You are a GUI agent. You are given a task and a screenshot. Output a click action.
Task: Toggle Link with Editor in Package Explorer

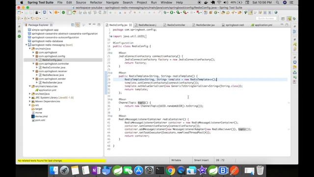click(78, 25)
